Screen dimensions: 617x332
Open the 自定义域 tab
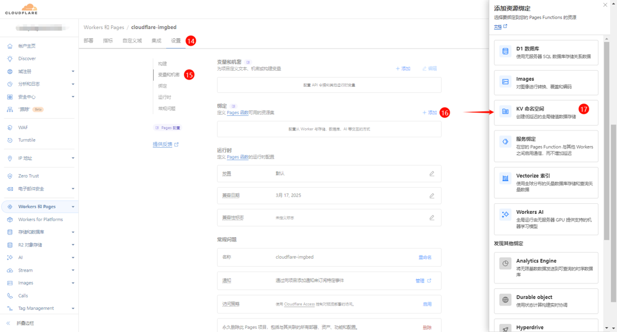132,41
